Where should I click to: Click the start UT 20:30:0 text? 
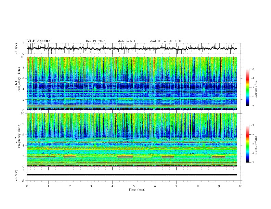coord(165,41)
